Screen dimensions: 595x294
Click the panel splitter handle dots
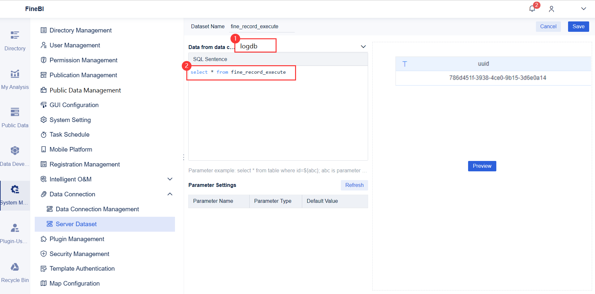184,157
